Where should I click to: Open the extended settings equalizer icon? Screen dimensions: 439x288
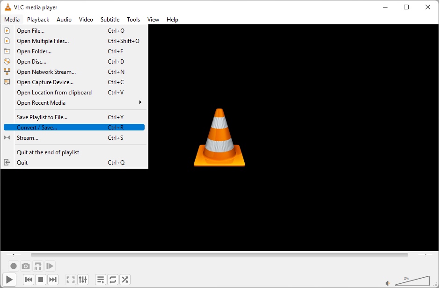pyautogui.click(x=83, y=279)
